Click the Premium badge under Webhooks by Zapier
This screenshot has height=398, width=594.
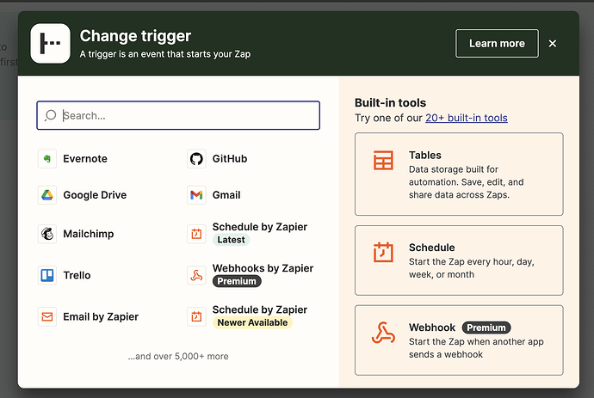[x=237, y=281]
